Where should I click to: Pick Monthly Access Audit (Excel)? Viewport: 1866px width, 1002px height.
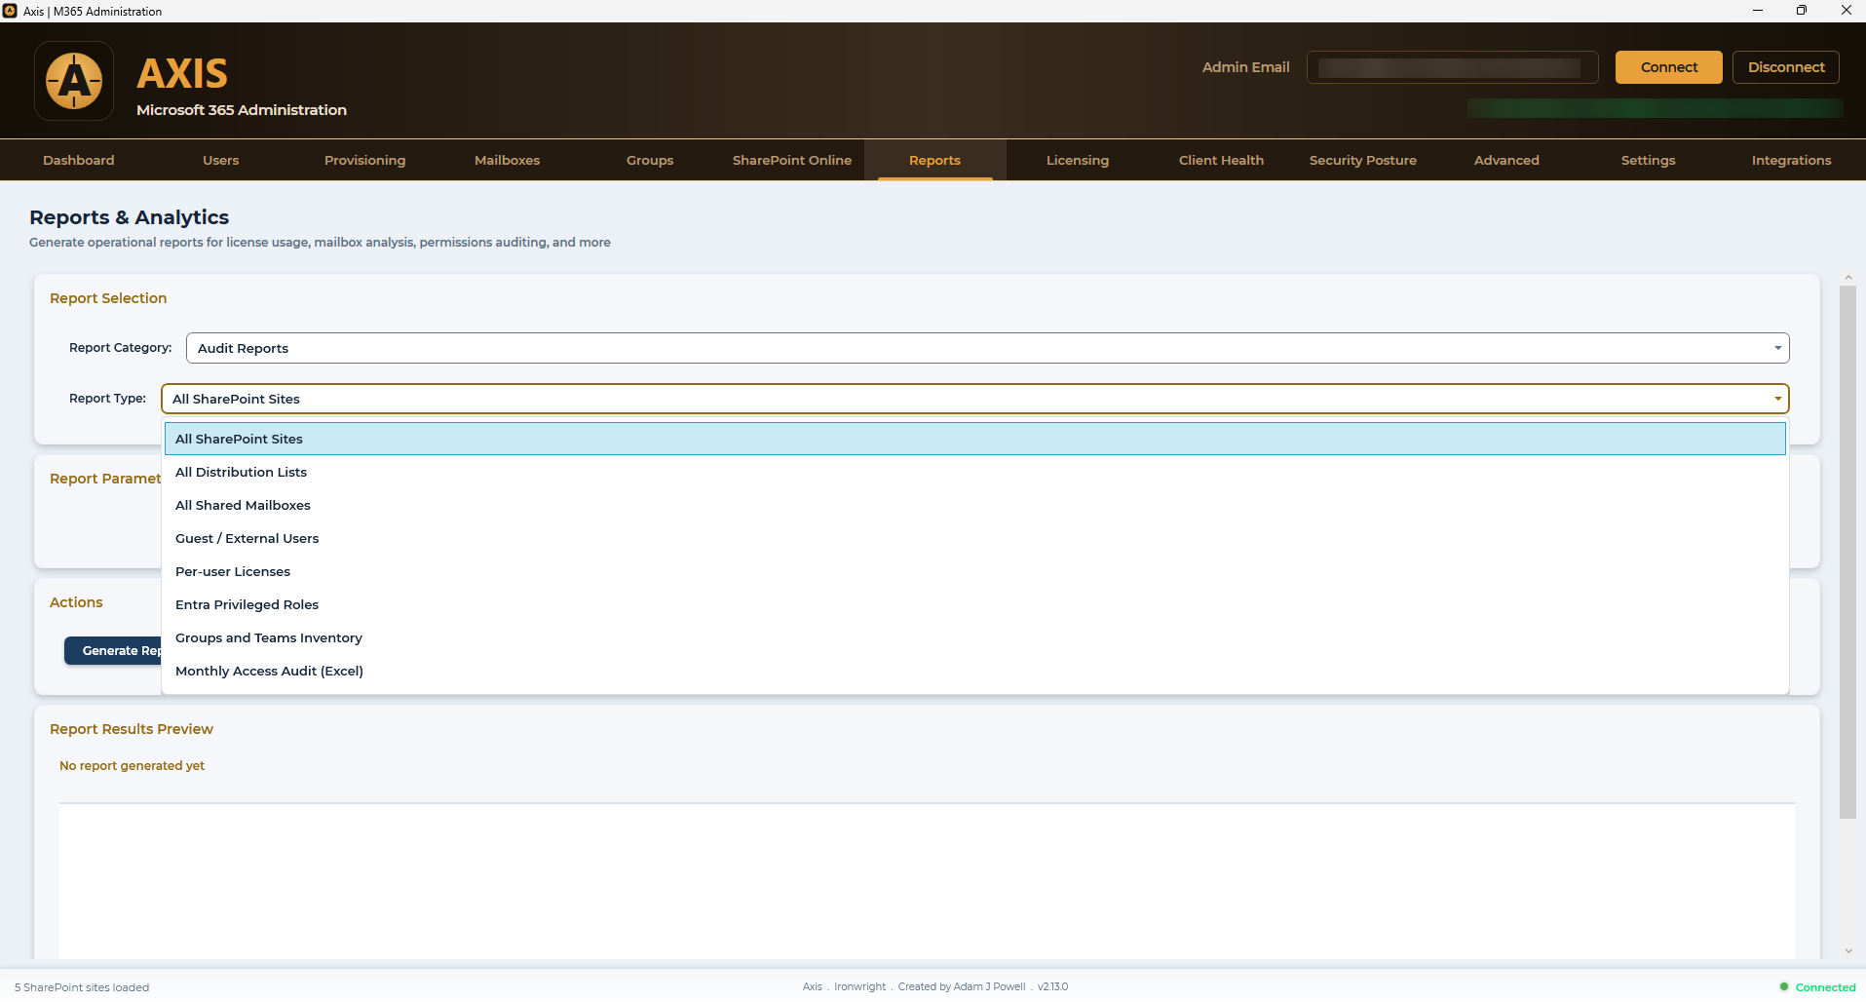(x=974, y=671)
